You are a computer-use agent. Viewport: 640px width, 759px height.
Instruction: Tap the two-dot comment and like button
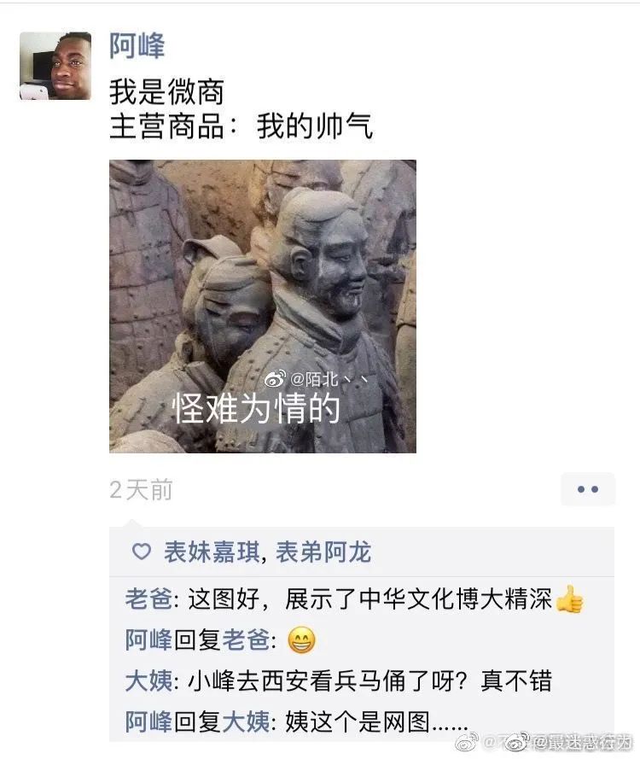[x=588, y=489]
